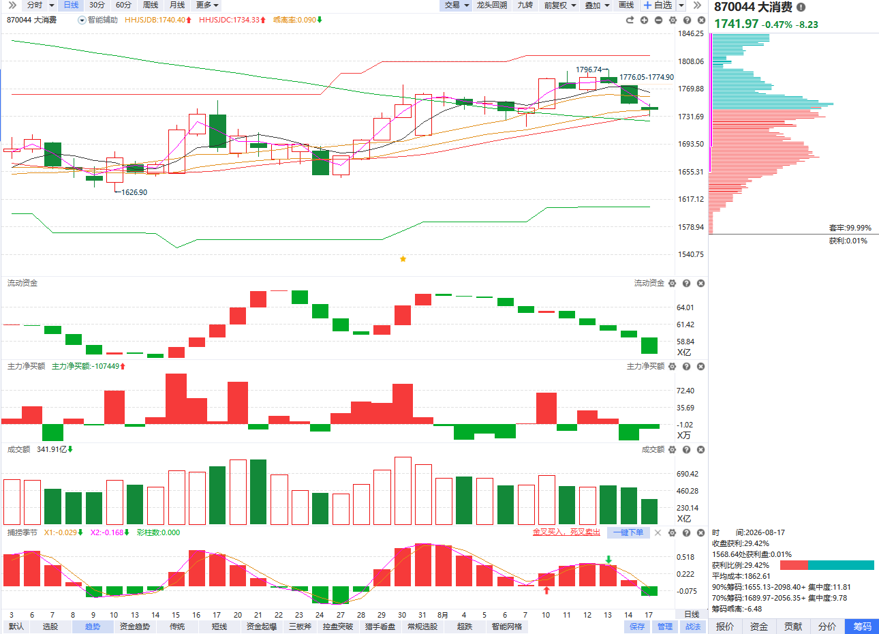879x634 pixels.
Task: Select the 智能网格 template tab
Action: pos(507,627)
